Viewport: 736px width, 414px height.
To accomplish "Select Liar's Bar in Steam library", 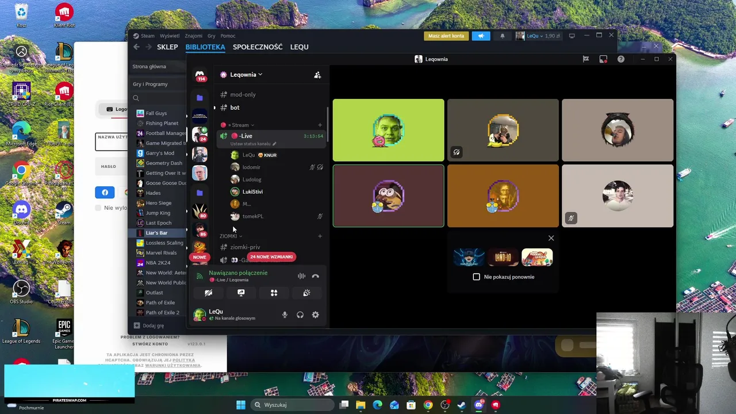I will tap(156, 233).
